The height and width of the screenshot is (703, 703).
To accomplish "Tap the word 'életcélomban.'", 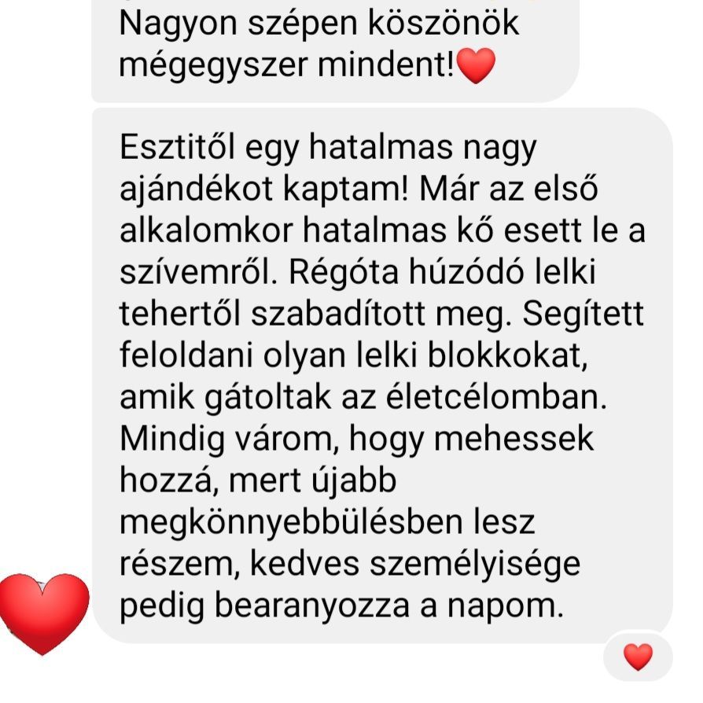I will coord(496,397).
